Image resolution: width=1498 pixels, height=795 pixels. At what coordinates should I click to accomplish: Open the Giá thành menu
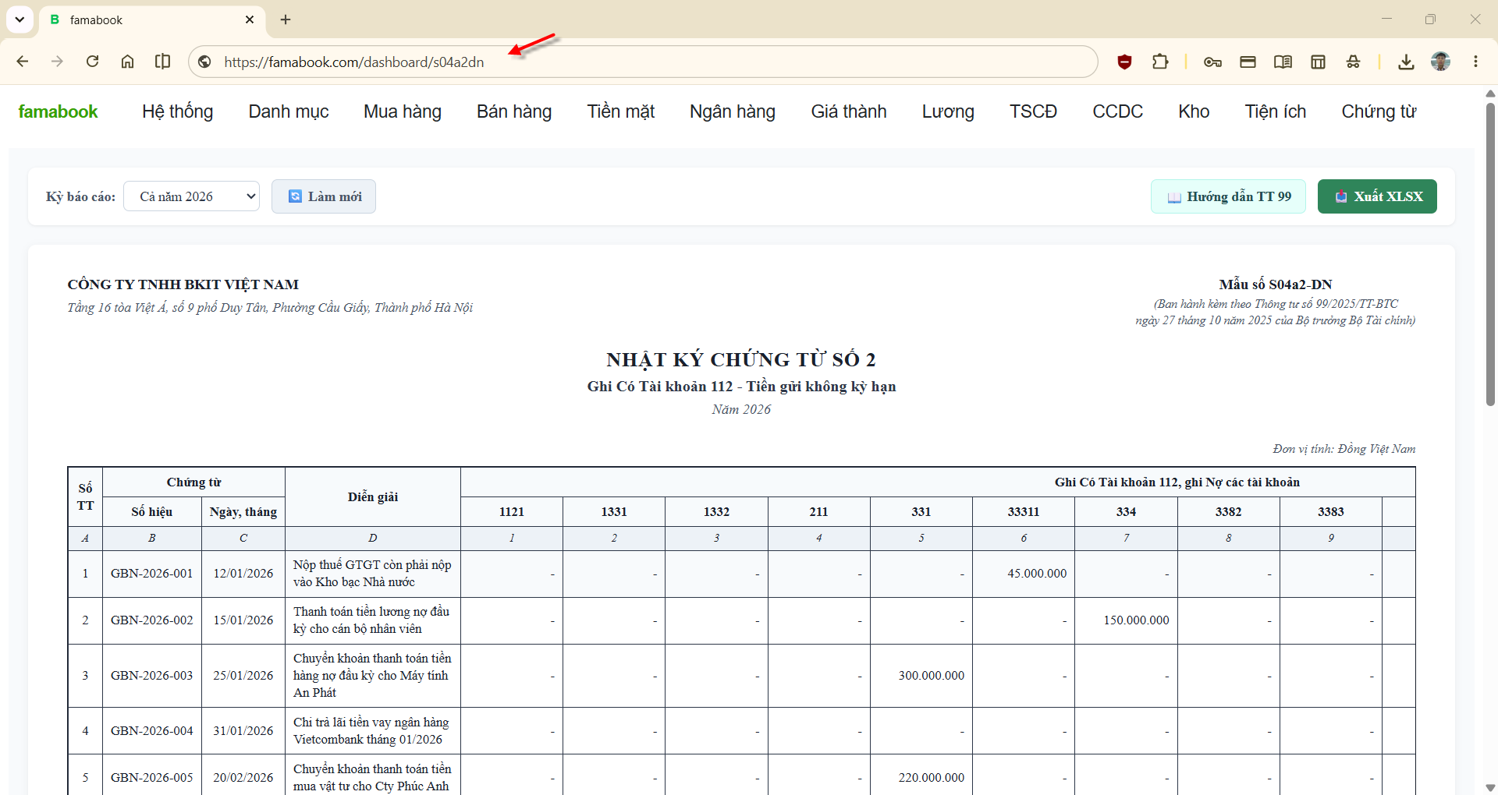click(x=849, y=111)
